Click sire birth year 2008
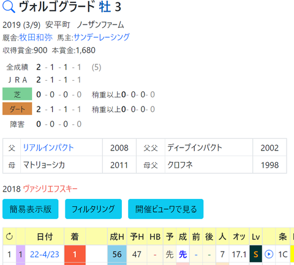Image resolution: width=294 pixels, height=265 pixels. (x=119, y=148)
